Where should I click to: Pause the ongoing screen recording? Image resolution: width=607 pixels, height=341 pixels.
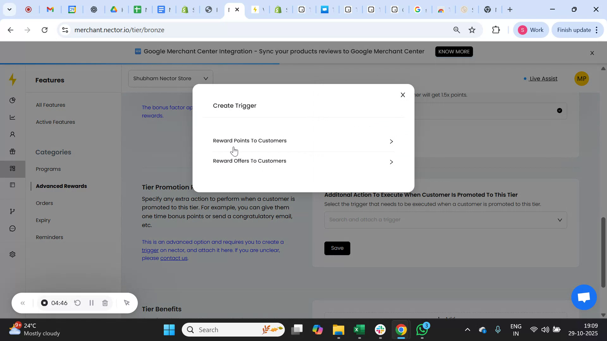point(91,303)
